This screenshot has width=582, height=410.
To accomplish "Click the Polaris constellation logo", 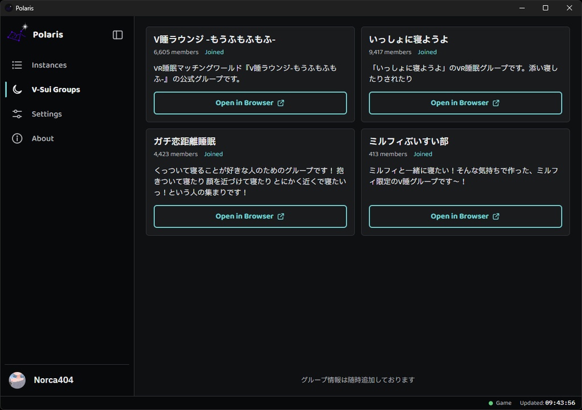I will click(18, 32).
